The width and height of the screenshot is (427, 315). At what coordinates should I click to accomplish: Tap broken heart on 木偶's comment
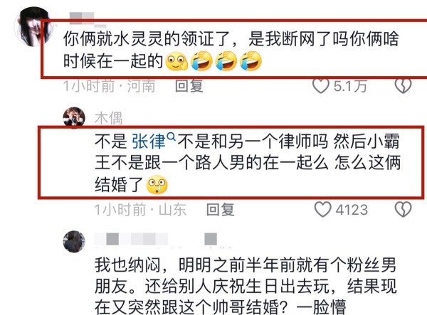403,210
